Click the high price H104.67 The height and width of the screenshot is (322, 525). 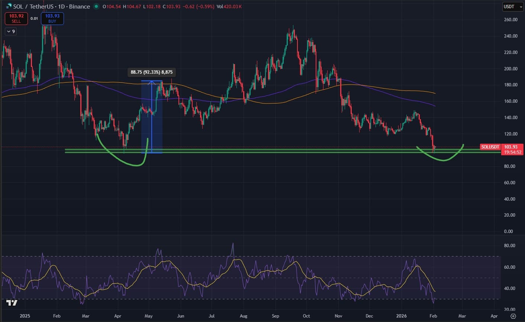(132, 6)
